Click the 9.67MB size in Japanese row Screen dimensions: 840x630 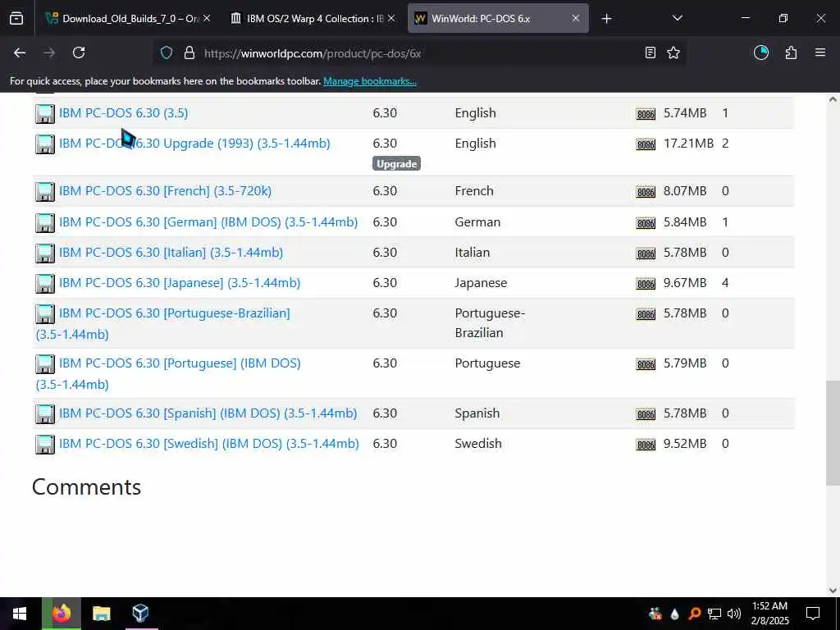click(x=685, y=283)
